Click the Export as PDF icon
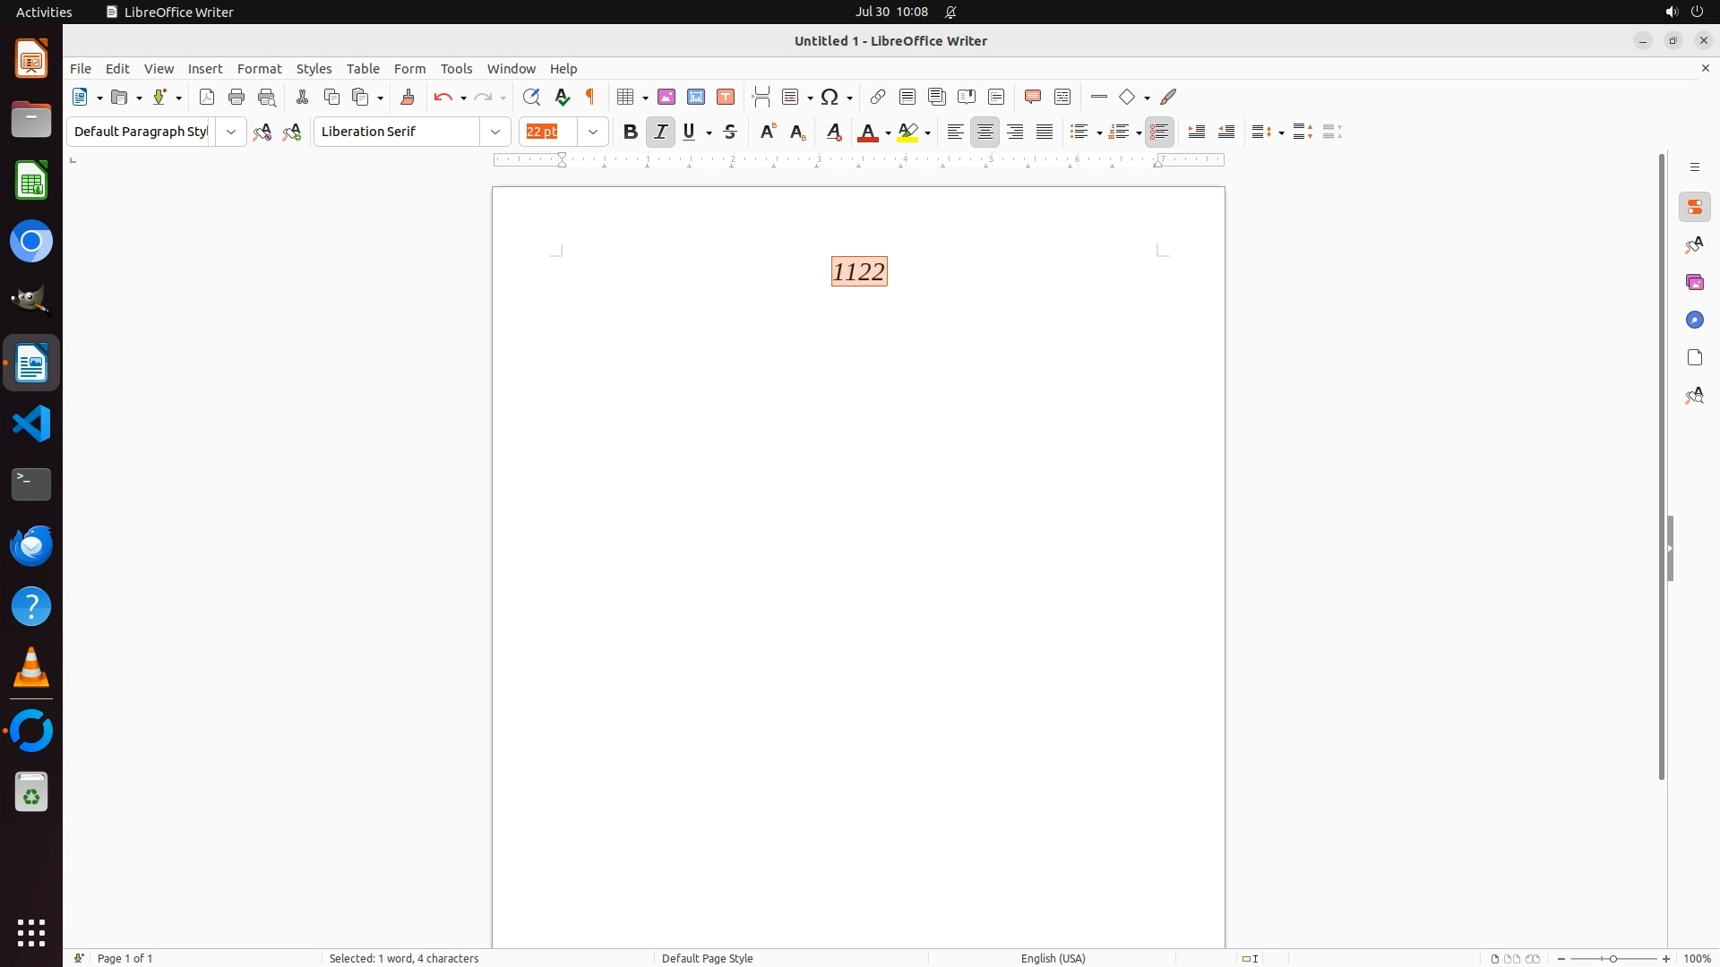 207,98
